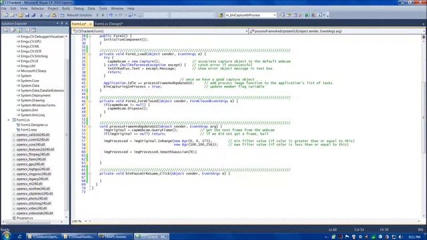The image size is (427, 240).
Task: Open the FRAPS movies taskbar button
Action: (x=115, y=237)
